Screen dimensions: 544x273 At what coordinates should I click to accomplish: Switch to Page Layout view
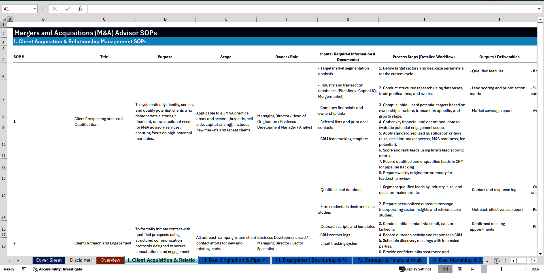coord(459,269)
